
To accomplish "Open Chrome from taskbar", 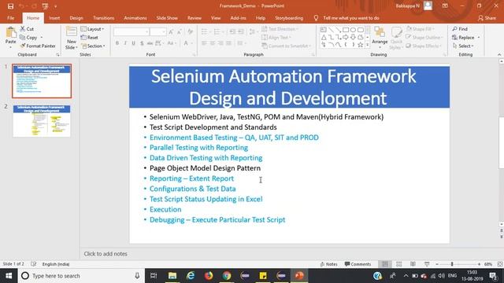I will [x=227, y=276].
